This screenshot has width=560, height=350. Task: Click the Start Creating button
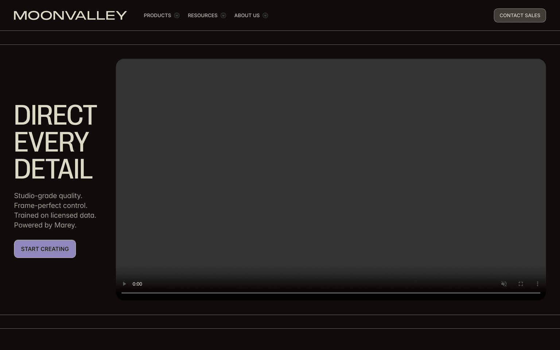[x=45, y=249]
